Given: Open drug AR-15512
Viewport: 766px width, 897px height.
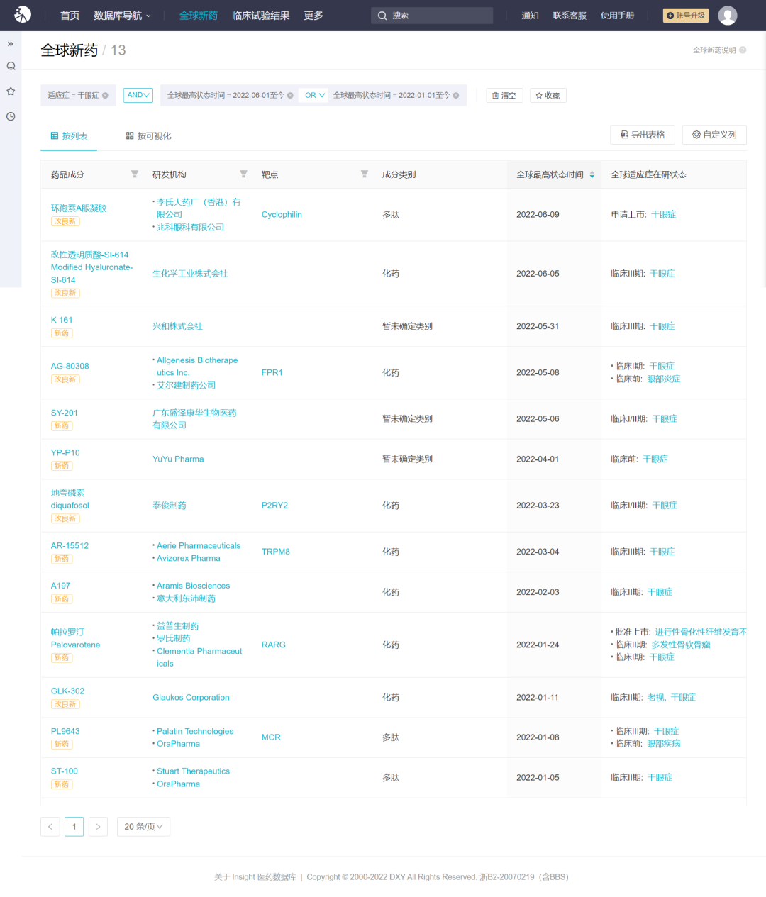Looking at the screenshot, I should point(70,546).
